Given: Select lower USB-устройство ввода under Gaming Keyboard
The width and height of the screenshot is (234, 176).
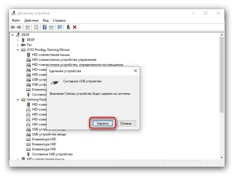Looking at the screenshot, I should (x=49, y=134).
